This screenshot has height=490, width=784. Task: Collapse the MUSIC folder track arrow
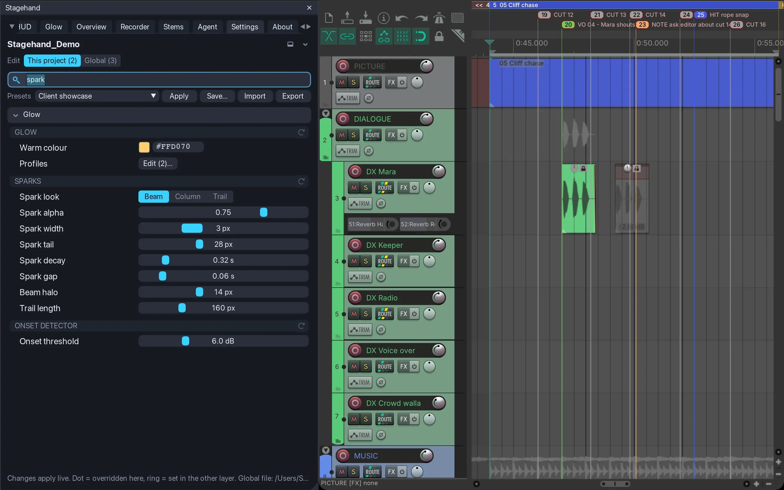[x=326, y=450]
